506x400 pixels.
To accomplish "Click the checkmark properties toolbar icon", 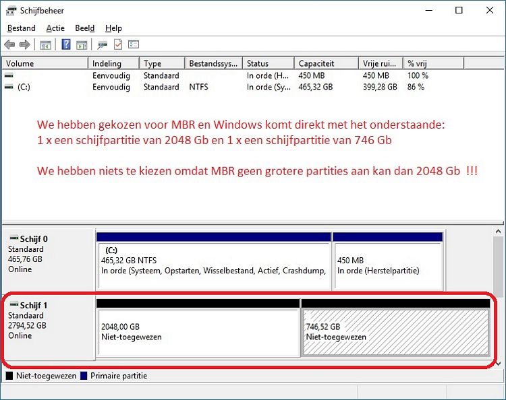I will click(118, 44).
